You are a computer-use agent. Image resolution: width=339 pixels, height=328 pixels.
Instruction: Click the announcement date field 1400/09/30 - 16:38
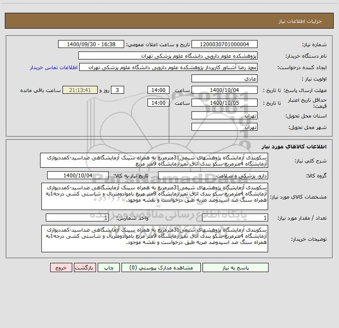[x=91, y=44]
